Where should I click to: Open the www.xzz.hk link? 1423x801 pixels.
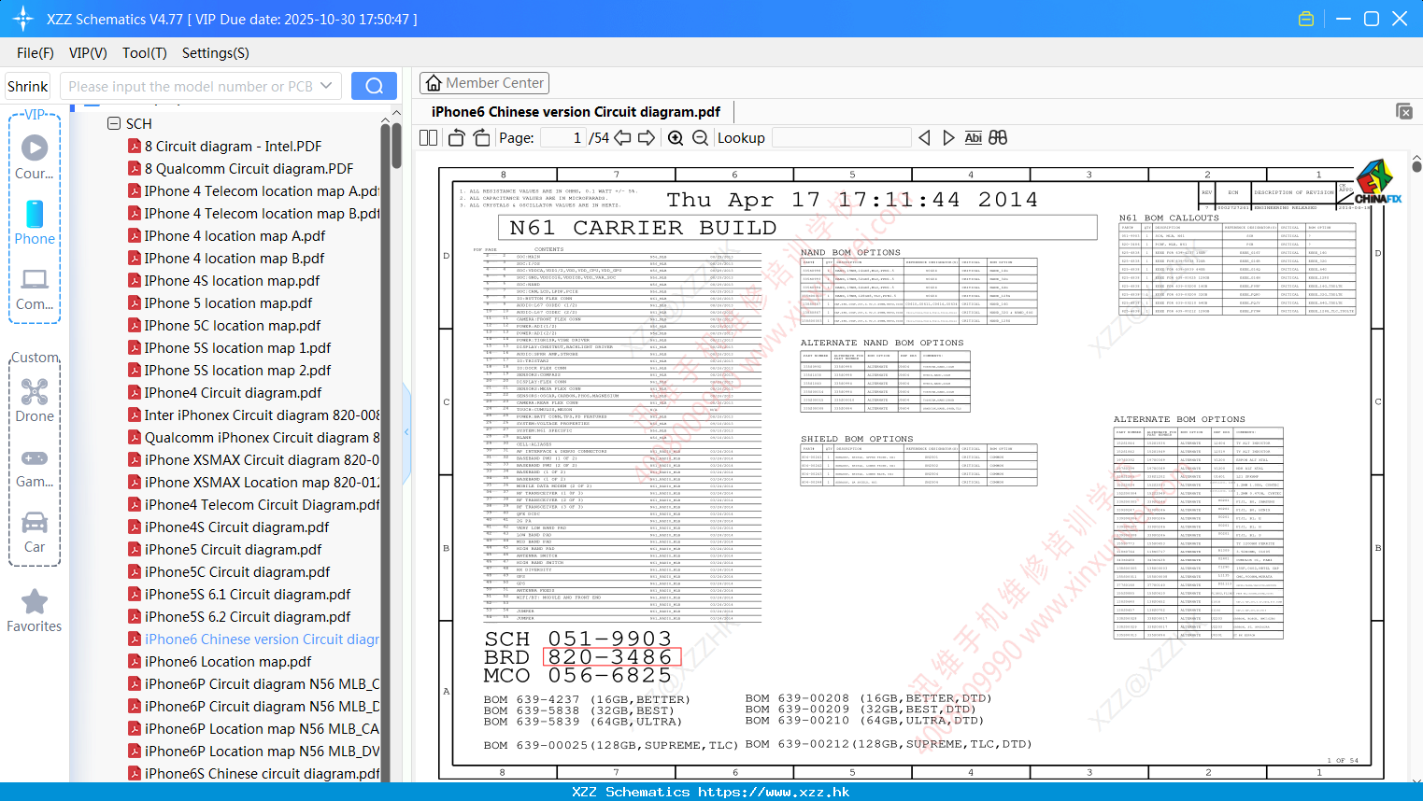[774, 792]
